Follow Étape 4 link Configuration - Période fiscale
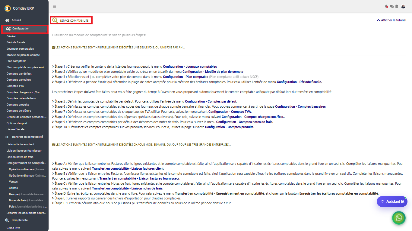Viewport: 412px width, 231px height. tap(299, 82)
